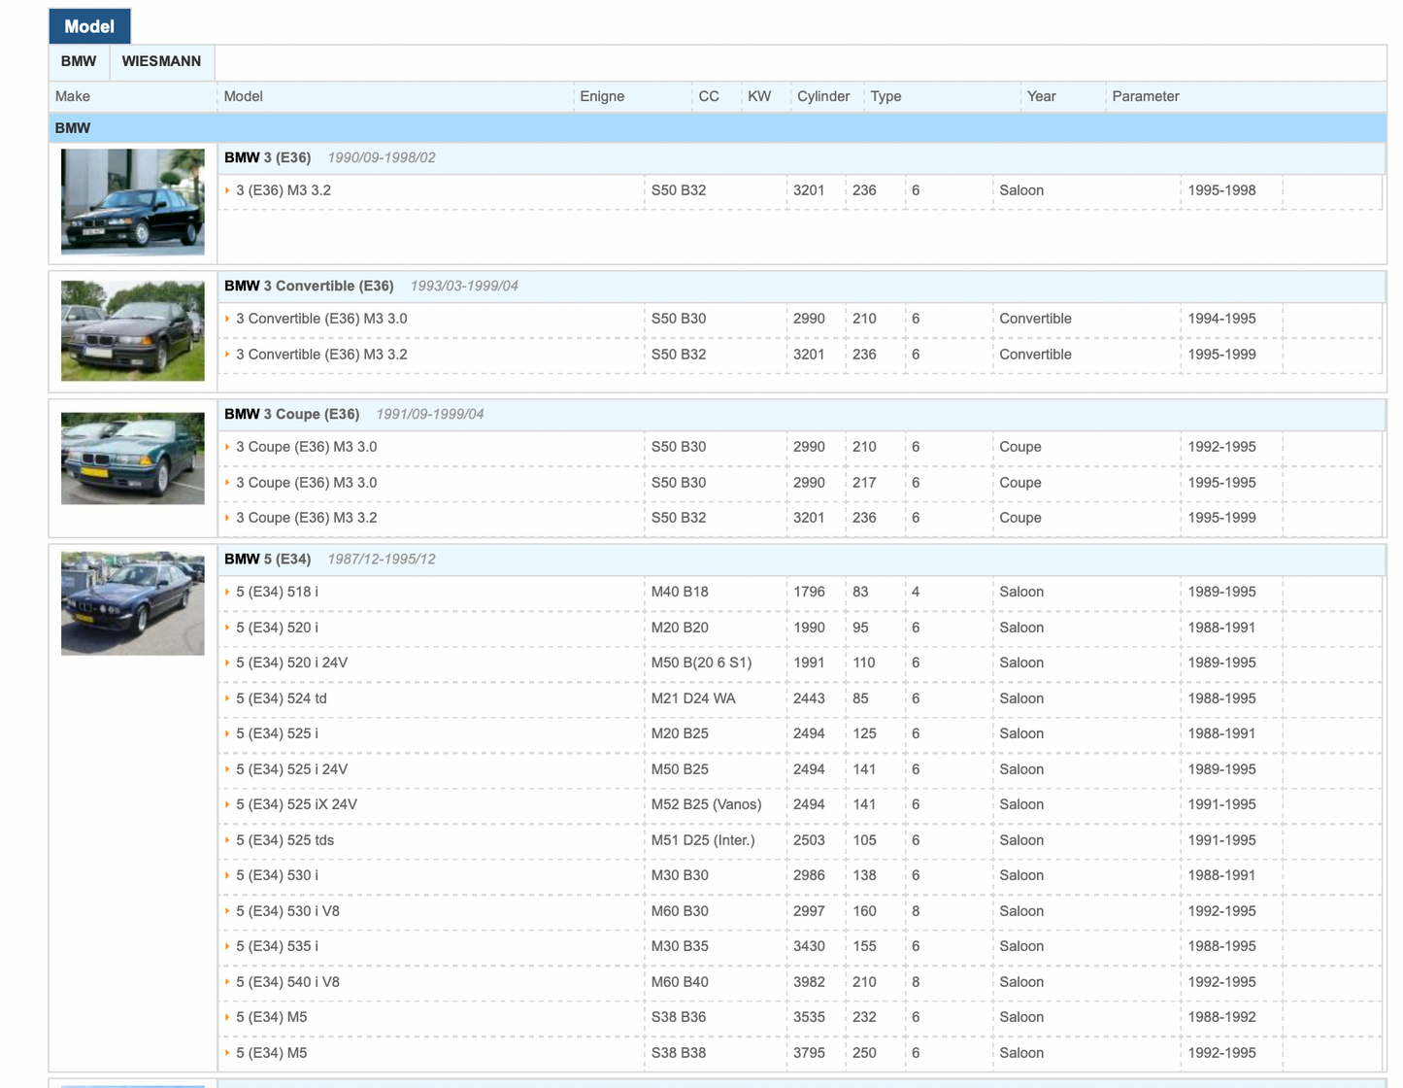Screen dimensions: 1403x1088
Task: Select the BMW make tab
Action: (x=79, y=61)
